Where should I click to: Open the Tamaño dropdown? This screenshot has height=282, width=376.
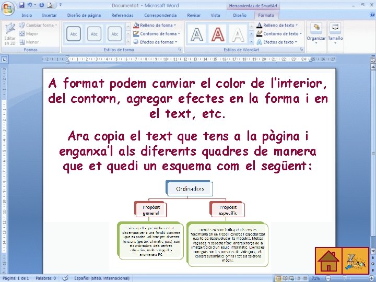tap(335, 33)
